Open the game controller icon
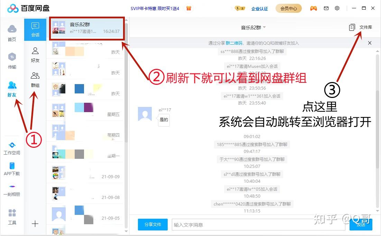 (314, 9)
